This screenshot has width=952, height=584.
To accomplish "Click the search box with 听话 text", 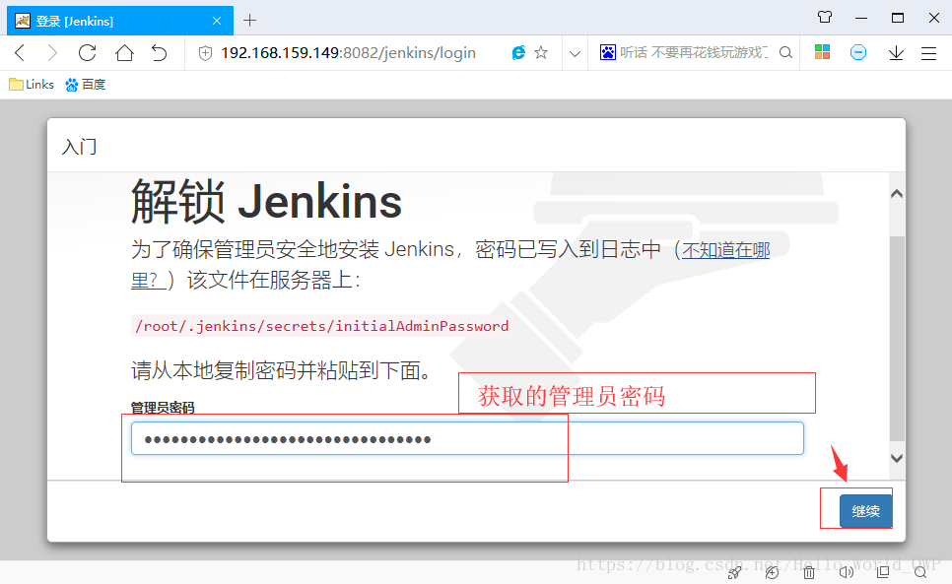I will click(x=694, y=53).
